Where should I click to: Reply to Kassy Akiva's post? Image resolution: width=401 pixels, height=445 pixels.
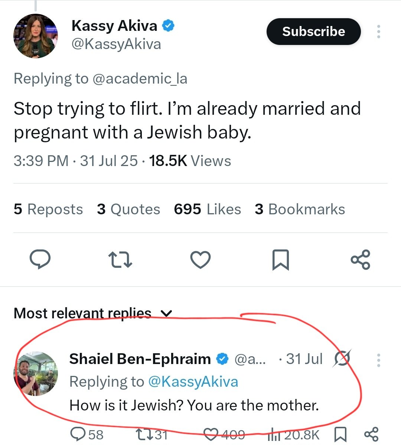[x=40, y=259]
